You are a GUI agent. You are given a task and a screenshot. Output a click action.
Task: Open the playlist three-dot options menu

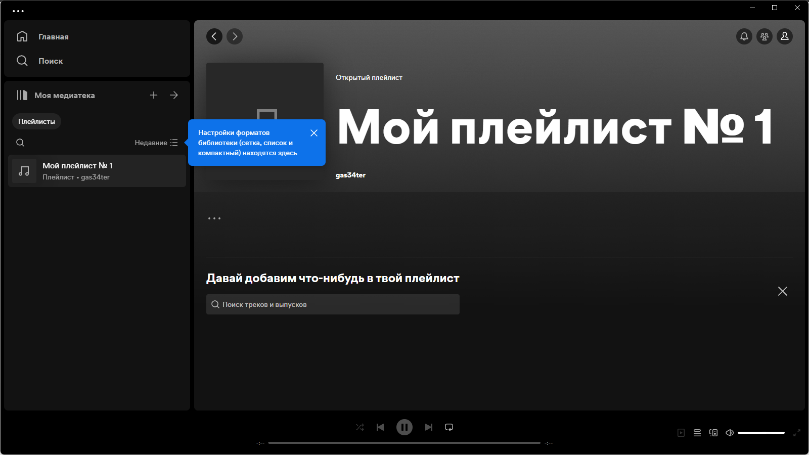(214, 218)
